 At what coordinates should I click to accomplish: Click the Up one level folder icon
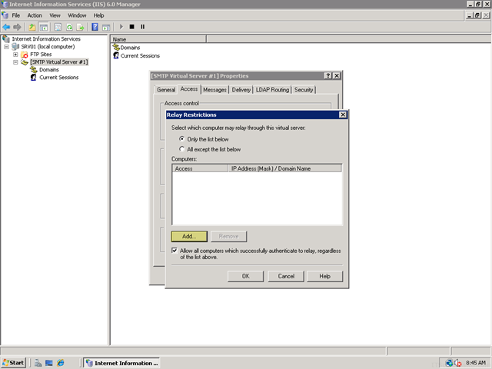click(32, 28)
